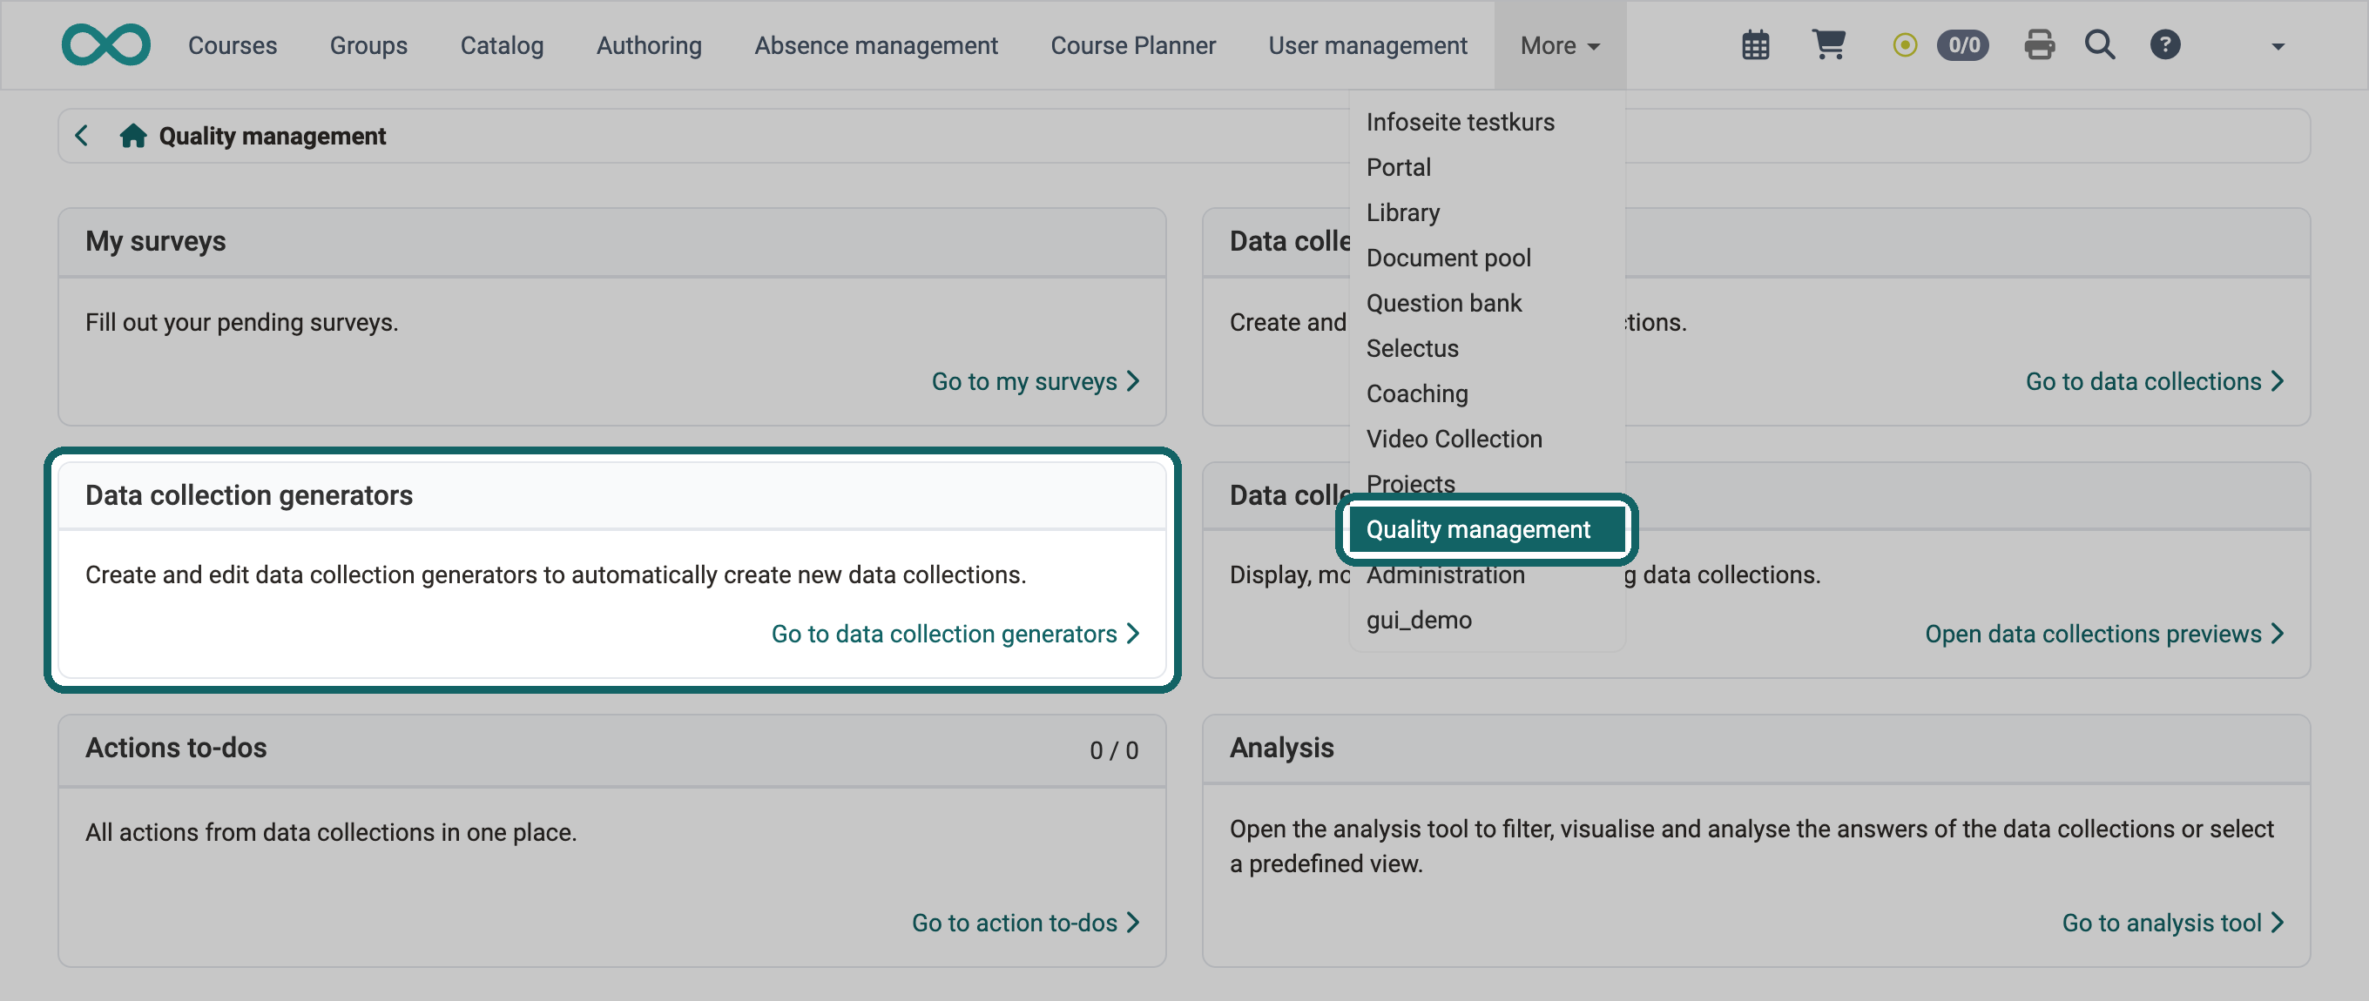Select gui_demo menu entry
The width and height of the screenshot is (2369, 1001).
click(x=1487, y=620)
